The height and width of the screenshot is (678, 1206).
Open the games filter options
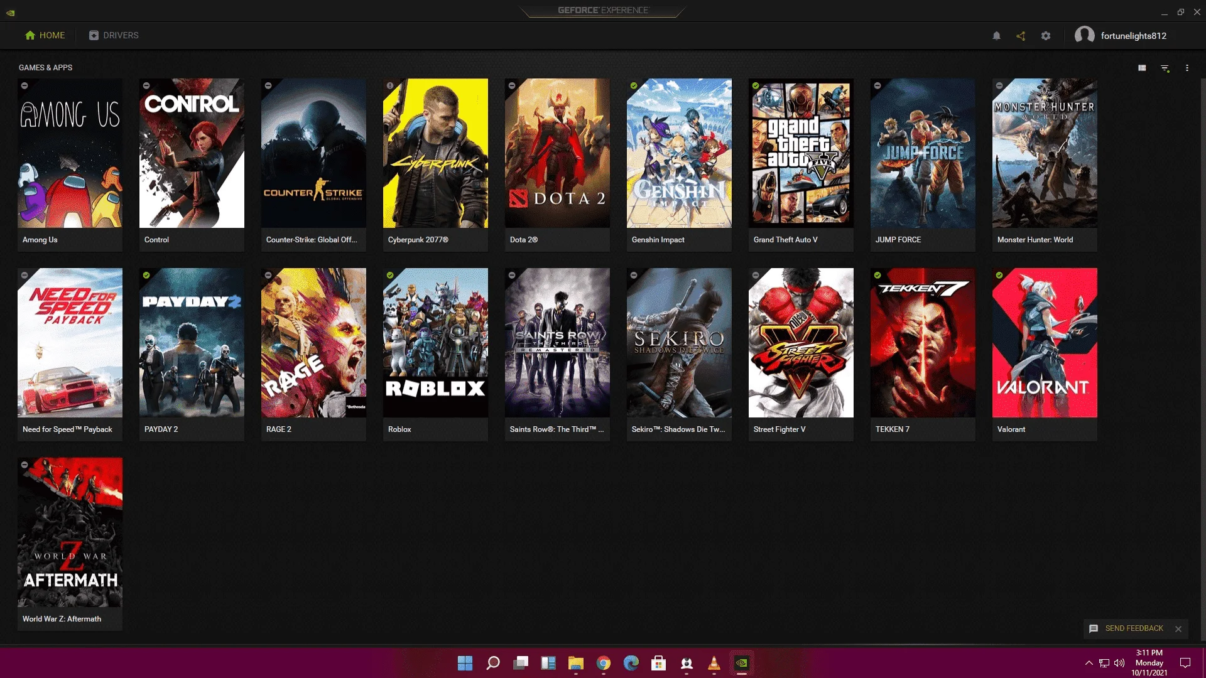[1165, 68]
